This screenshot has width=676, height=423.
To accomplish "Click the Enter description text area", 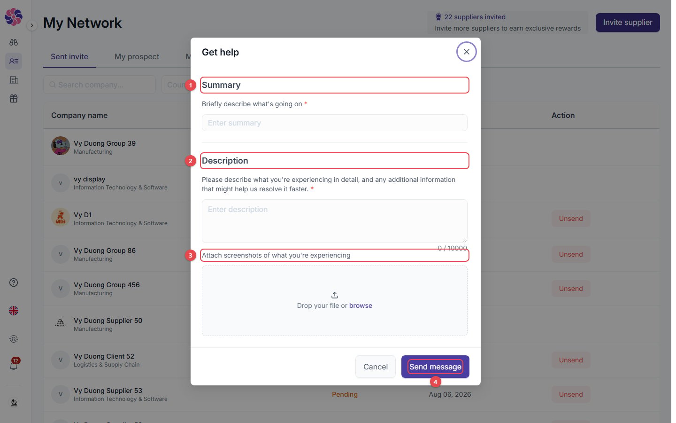I will (x=334, y=221).
